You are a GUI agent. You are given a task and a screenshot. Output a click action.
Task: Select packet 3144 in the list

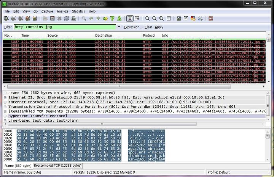tap(134, 76)
